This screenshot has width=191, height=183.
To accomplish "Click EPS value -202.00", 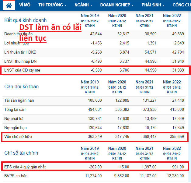I will coord(95,167).
